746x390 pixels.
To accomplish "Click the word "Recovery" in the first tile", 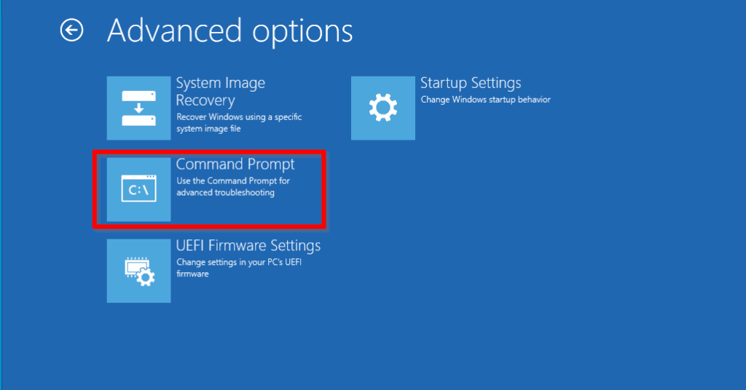I will tap(205, 100).
